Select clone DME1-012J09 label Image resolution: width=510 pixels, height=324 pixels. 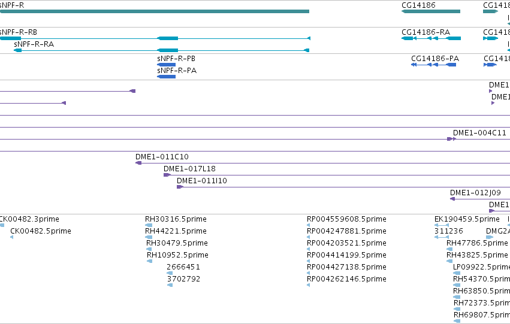coord(475,193)
